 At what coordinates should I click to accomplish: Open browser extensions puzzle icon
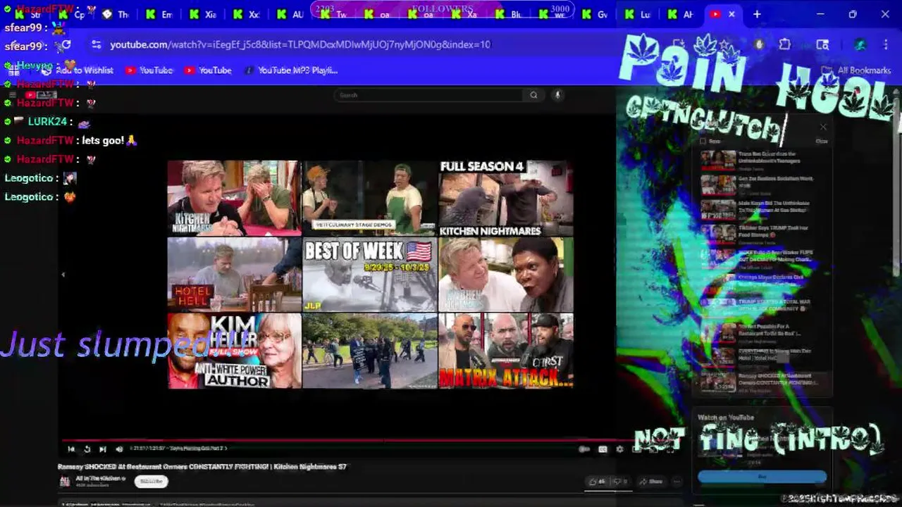tap(784, 44)
